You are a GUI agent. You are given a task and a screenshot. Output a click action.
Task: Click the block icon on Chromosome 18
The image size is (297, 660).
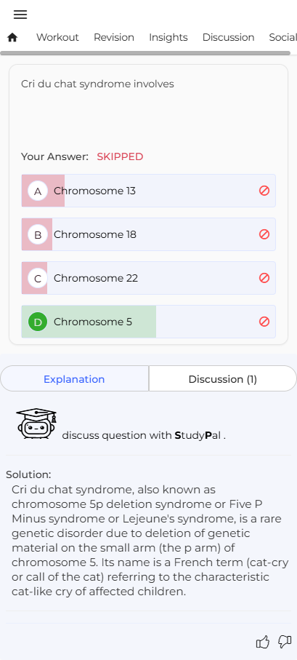click(x=264, y=234)
